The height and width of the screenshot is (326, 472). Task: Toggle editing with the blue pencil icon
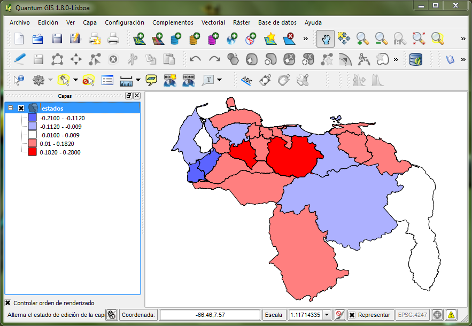click(20, 59)
